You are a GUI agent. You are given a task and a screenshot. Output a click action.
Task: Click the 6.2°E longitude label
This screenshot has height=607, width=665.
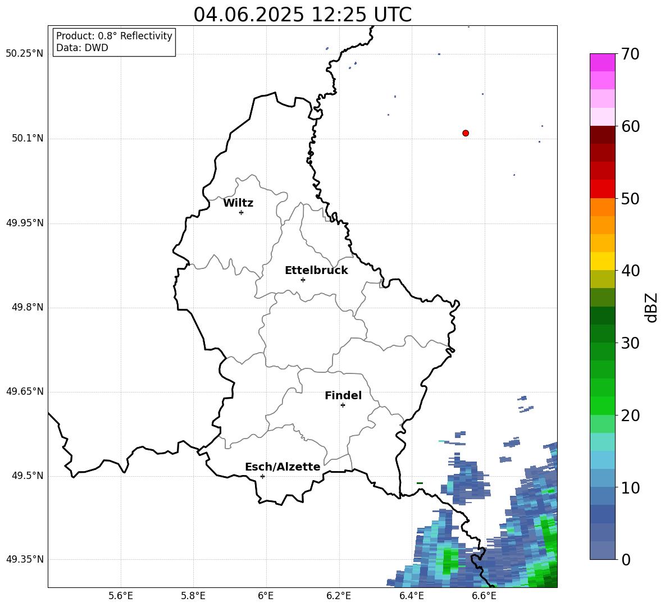pyautogui.click(x=339, y=596)
